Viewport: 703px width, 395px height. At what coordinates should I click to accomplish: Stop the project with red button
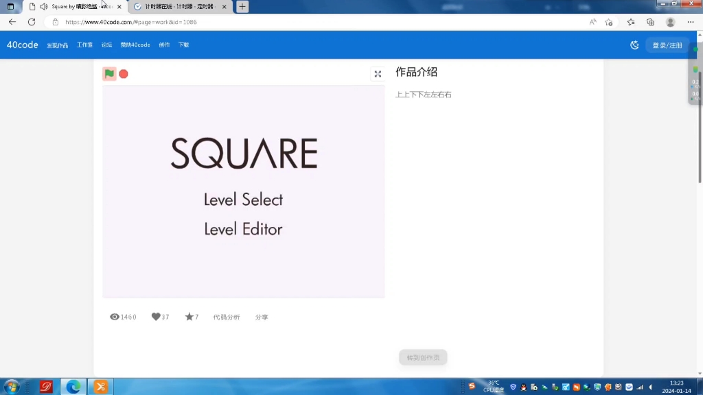[x=124, y=74]
